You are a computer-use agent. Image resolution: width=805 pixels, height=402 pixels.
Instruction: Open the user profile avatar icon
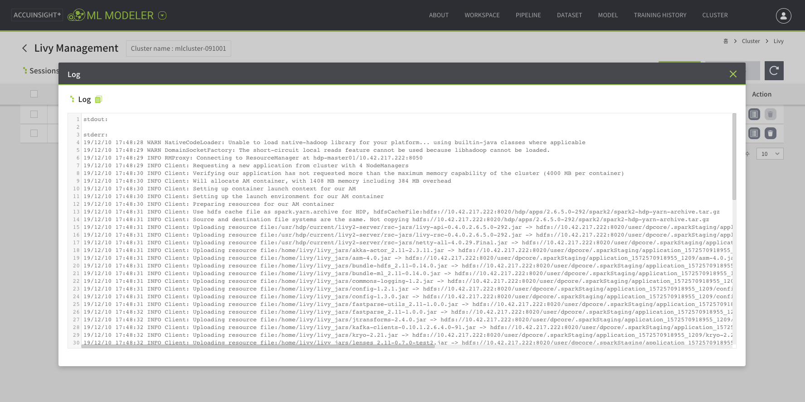tap(783, 15)
